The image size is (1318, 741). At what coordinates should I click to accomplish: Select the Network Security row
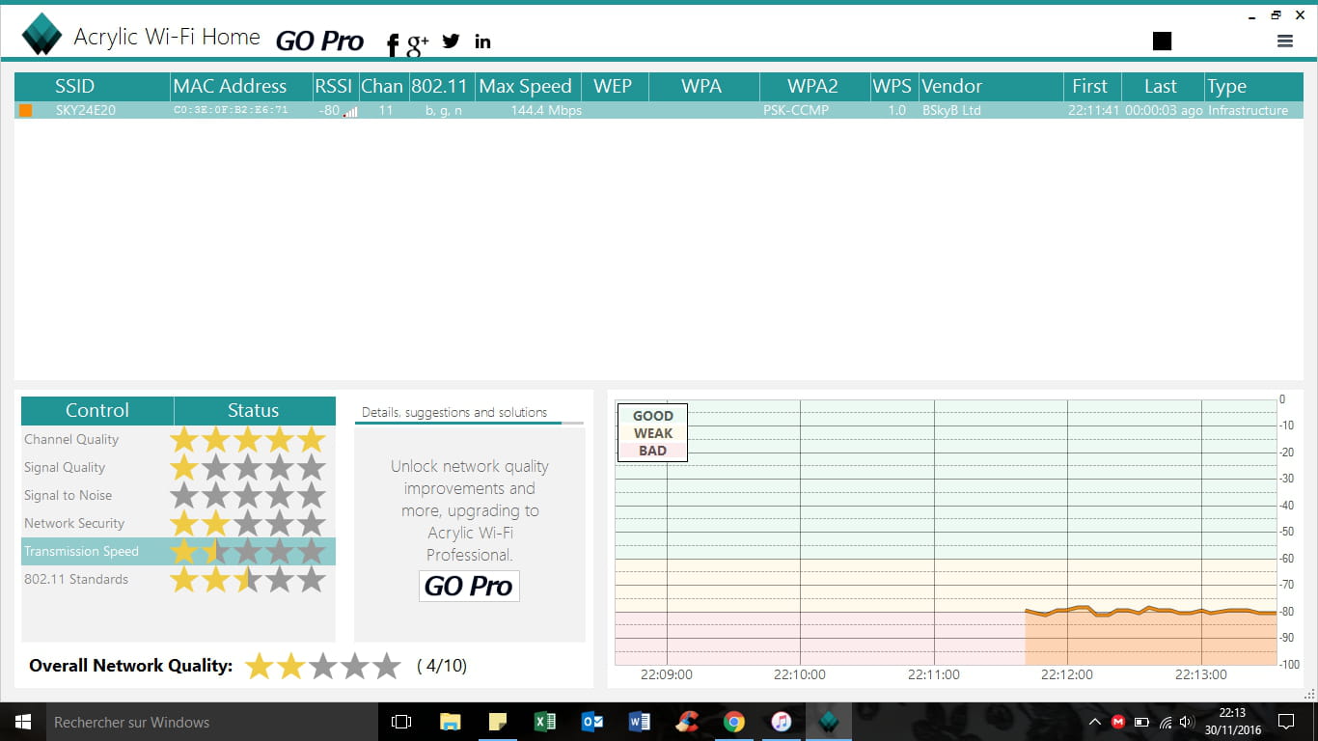[178, 524]
